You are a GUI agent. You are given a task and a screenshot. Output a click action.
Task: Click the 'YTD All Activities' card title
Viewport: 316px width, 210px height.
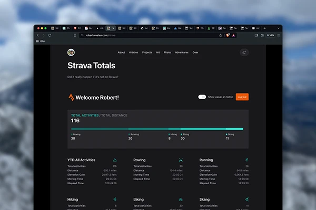(82, 160)
